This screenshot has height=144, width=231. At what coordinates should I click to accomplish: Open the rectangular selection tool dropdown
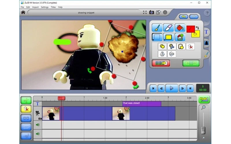[157, 37]
